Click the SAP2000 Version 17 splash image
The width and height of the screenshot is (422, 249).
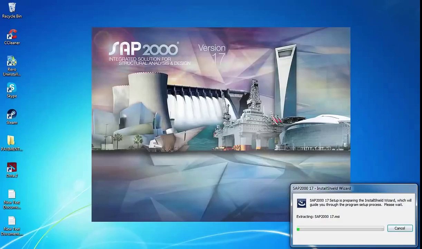221,124
